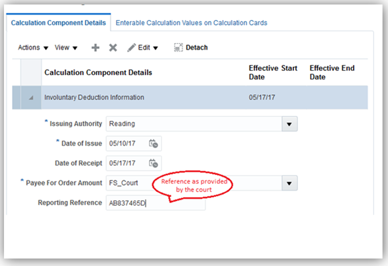The height and width of the screenshot is (266, 388).
Task: Click the Detach button label
Action: coord(197,47)
